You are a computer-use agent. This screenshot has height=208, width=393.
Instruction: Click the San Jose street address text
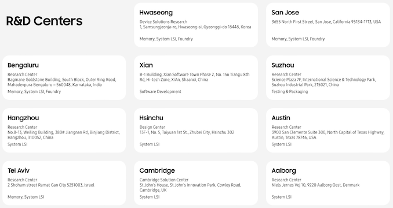[x=326, y=22]
